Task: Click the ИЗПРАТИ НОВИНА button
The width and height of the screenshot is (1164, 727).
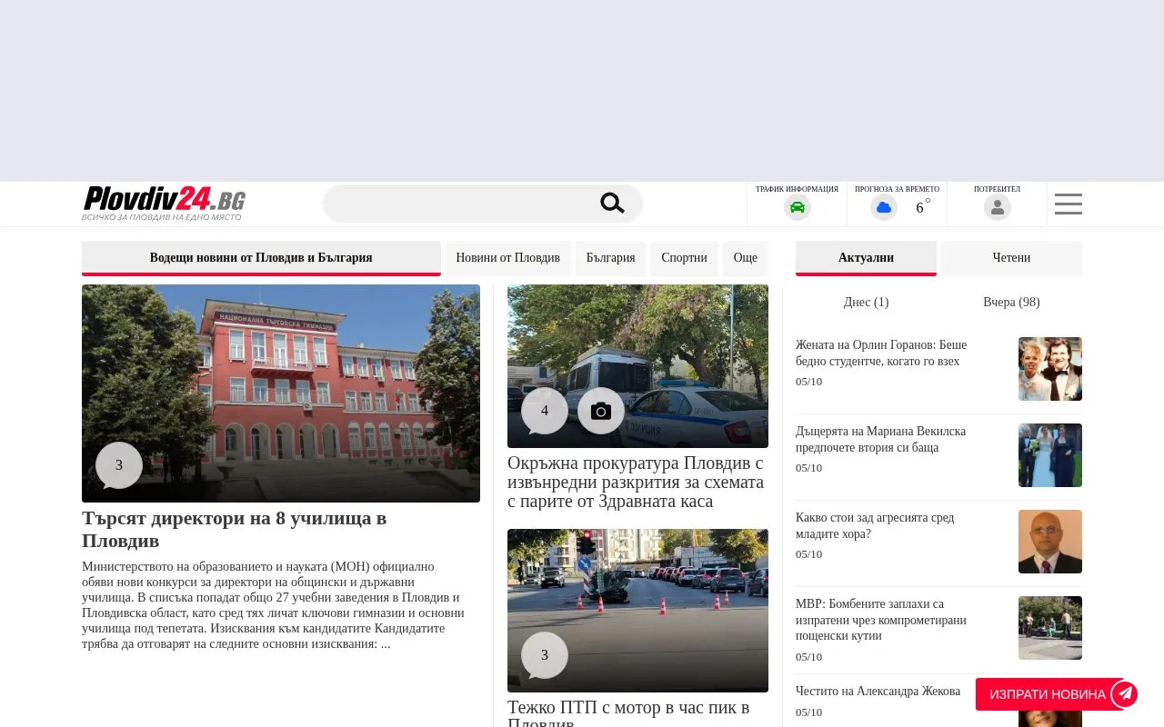Action: tap(1048, 694)
